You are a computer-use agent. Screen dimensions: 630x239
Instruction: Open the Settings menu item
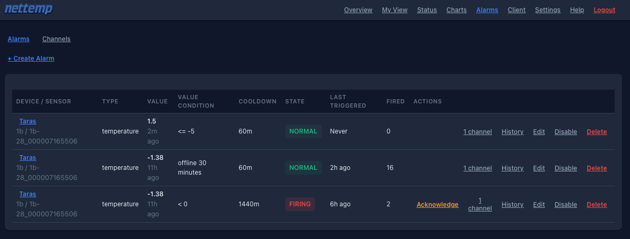tap(547, 10)
